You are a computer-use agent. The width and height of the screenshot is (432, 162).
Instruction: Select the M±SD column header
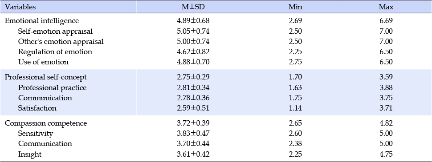pyautogui.click(x=193, y=7)
